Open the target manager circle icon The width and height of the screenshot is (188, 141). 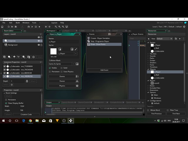[x=184, y=27]
